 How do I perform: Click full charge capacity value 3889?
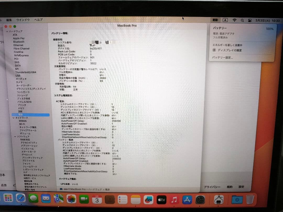click(103, 78)
